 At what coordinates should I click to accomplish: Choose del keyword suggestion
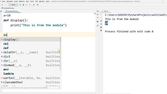31,44
